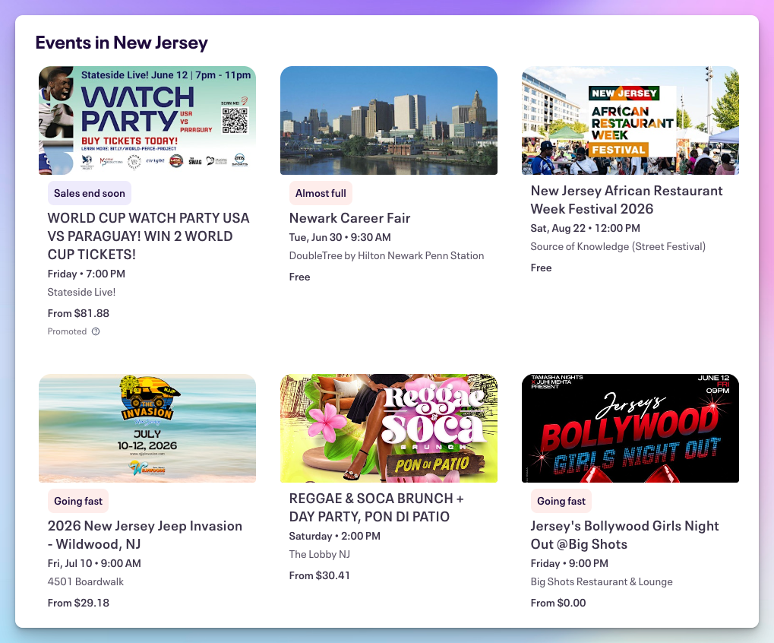Open New Jersey African Restaurant Week Festival 2026 title
The height and width of the screenshot is (643, 774).
tap(627, 200)
